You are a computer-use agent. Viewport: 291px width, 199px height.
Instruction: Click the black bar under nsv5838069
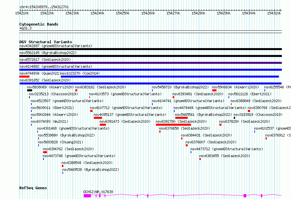tap(29, 90)
